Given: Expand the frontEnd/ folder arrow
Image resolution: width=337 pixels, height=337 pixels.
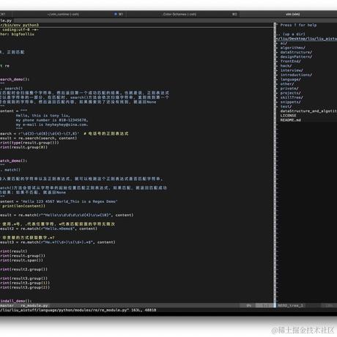Looking at the screenshot, I should (x=277, y=62).
